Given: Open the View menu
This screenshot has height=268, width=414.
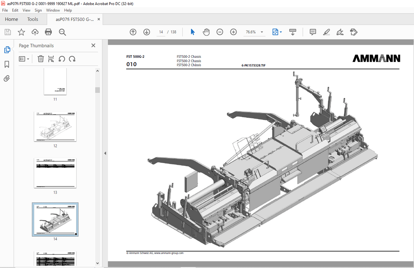Looking at the screenshot, I should pos(26,10).
